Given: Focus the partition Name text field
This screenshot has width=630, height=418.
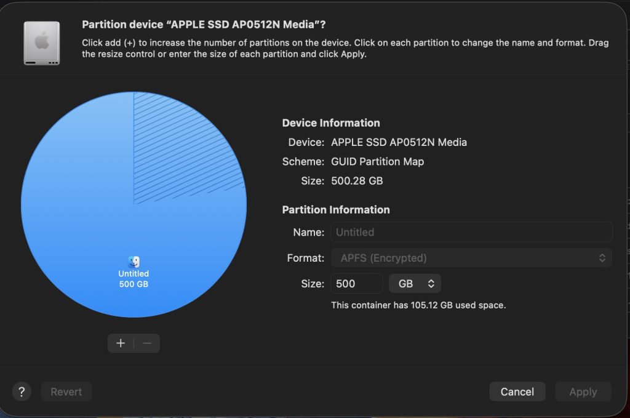Looking at the screenshot, I should tap(471, 232).
